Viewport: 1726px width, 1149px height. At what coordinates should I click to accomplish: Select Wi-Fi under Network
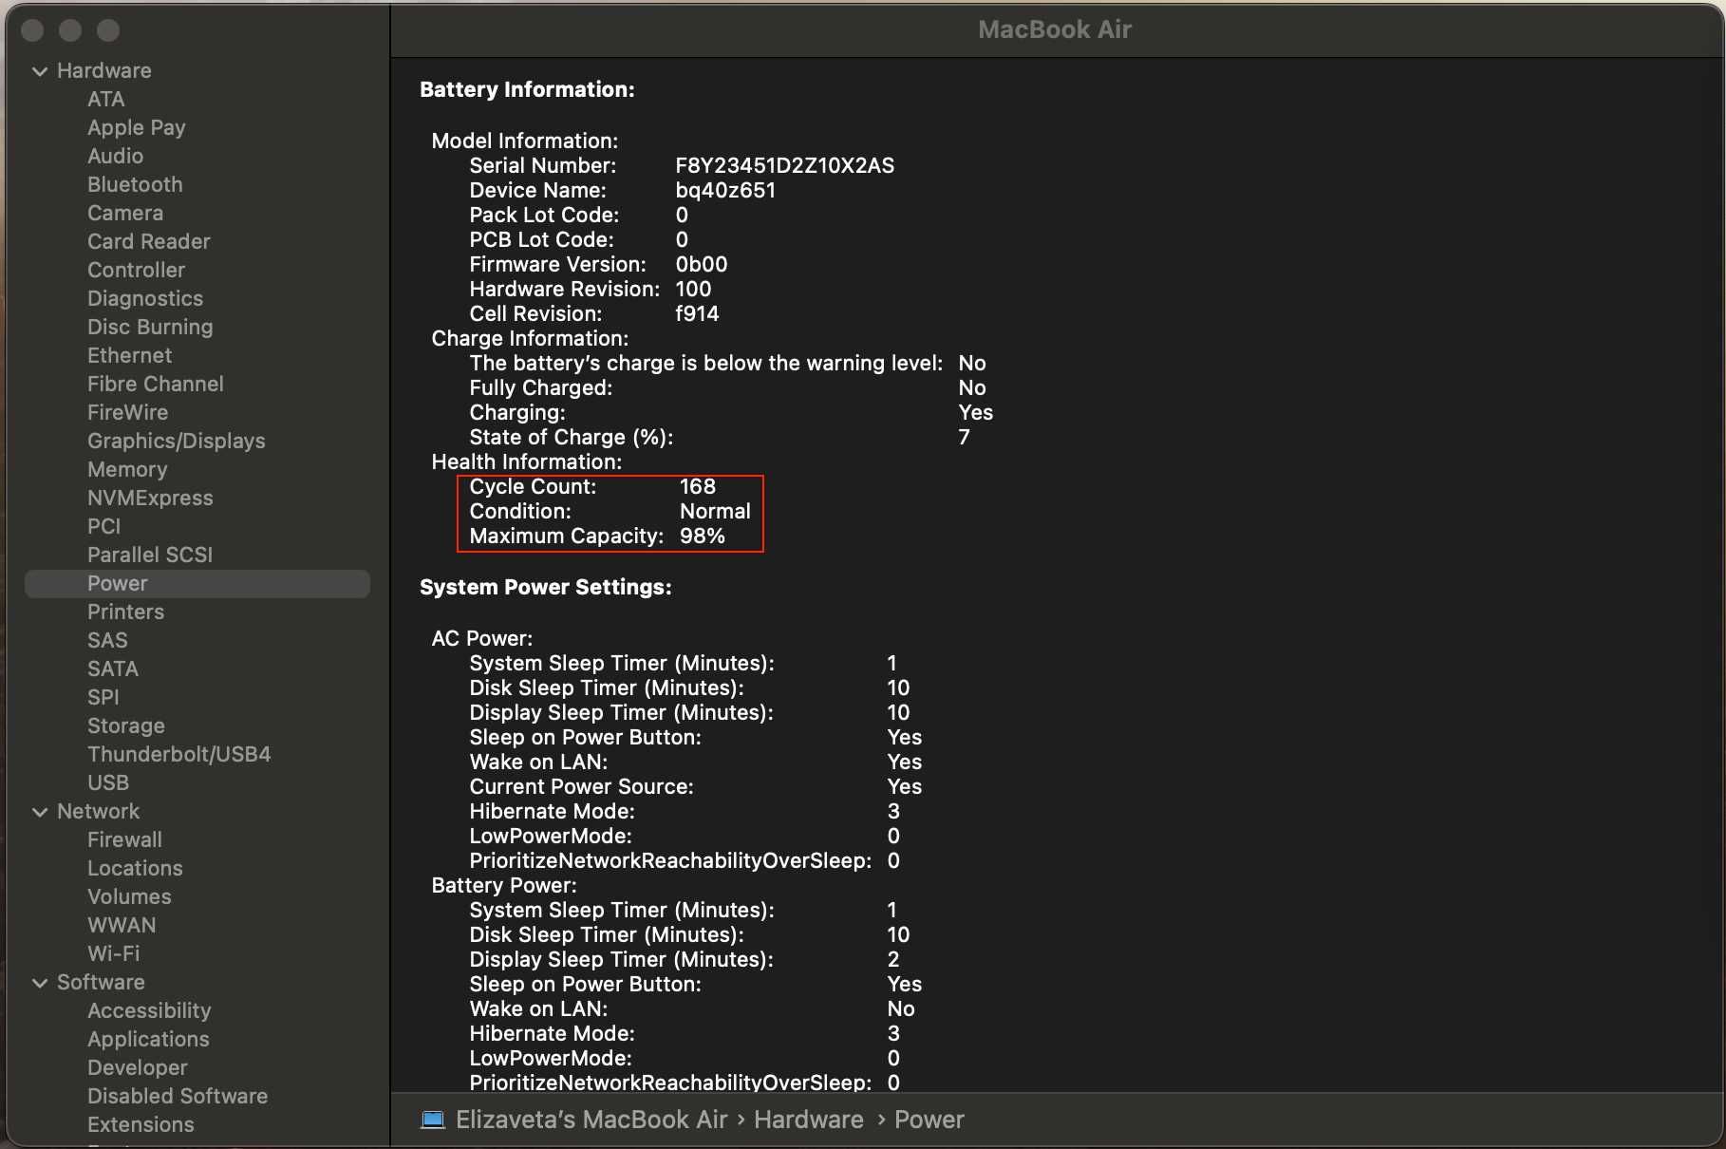pos(114,953)
